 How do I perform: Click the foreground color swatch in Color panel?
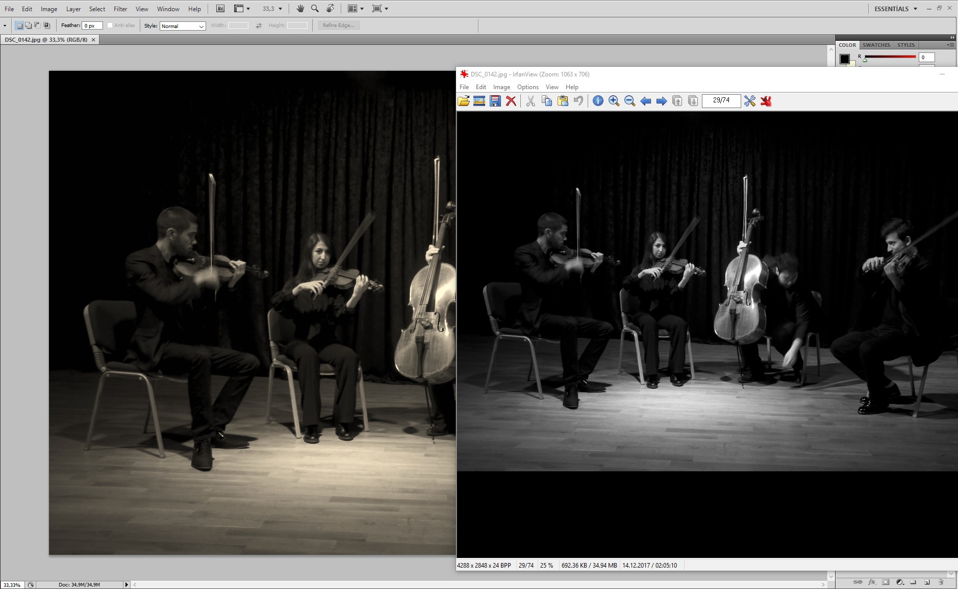pyautogui.click(x=845, y=59)
